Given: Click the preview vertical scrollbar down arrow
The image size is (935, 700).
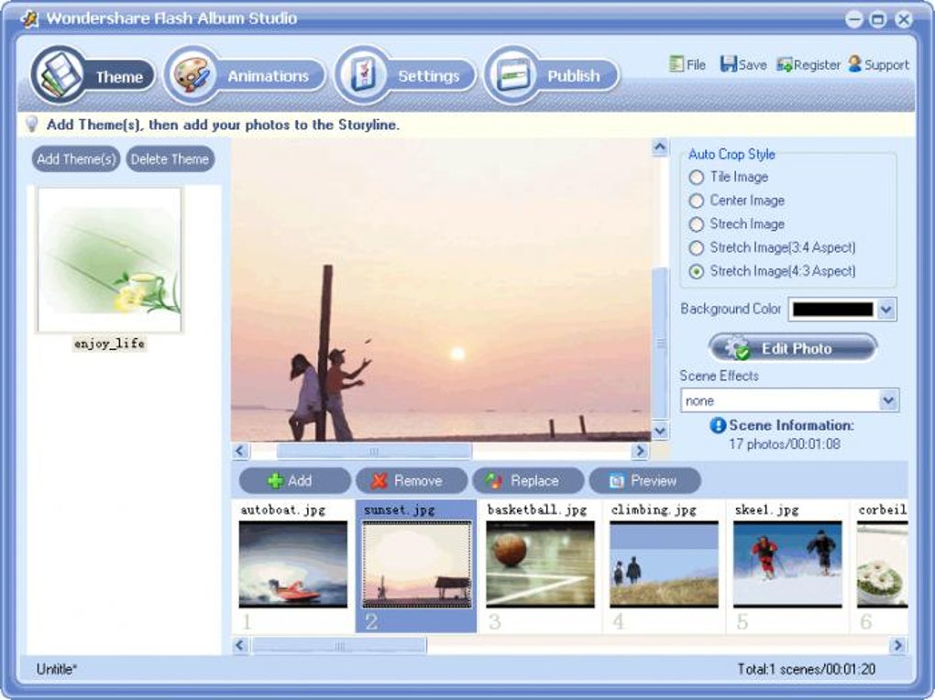Looking at the screenshot, I should pos(659,431).
